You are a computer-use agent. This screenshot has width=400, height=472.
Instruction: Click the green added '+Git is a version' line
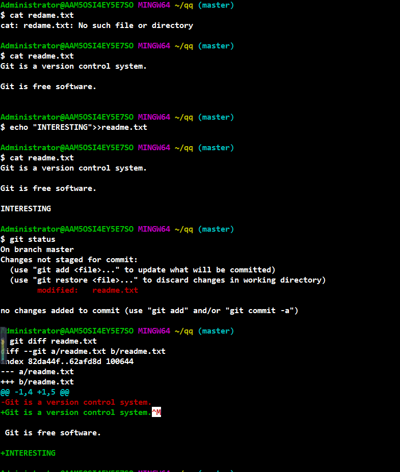(x=76, y=413)
